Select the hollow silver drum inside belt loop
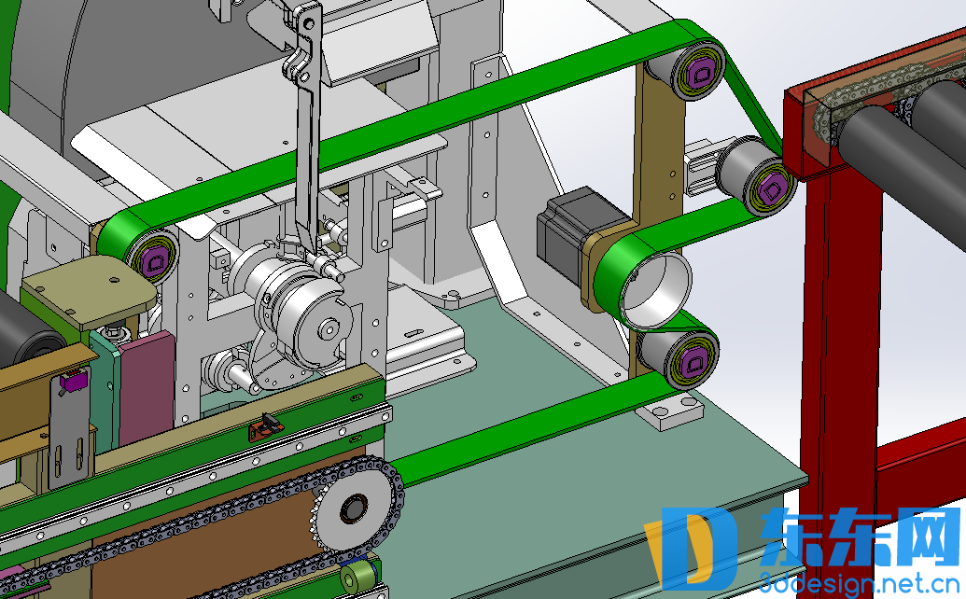This screenshot has width=966, height=599. point(654,288)
